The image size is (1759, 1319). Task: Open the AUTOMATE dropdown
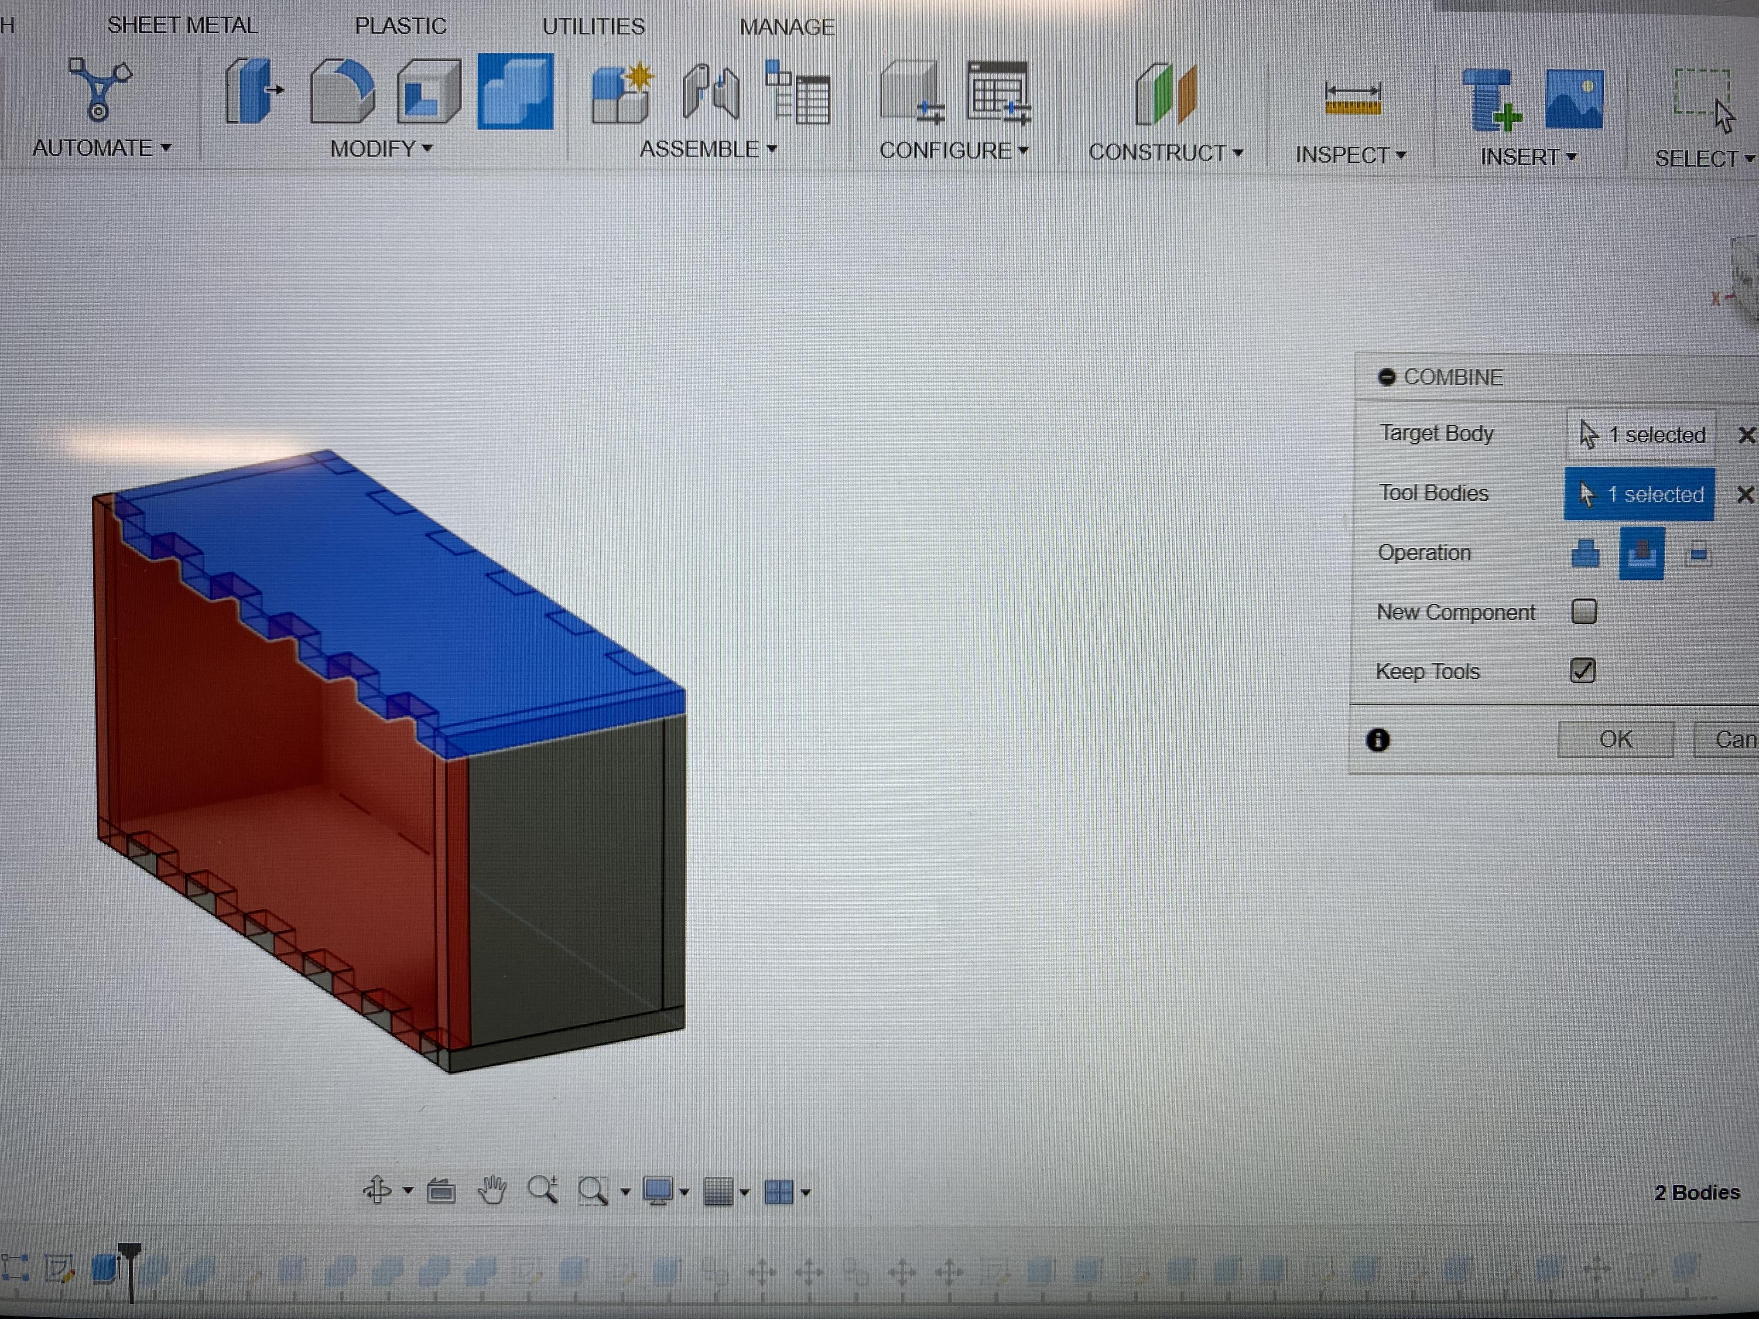coord(102,148)
